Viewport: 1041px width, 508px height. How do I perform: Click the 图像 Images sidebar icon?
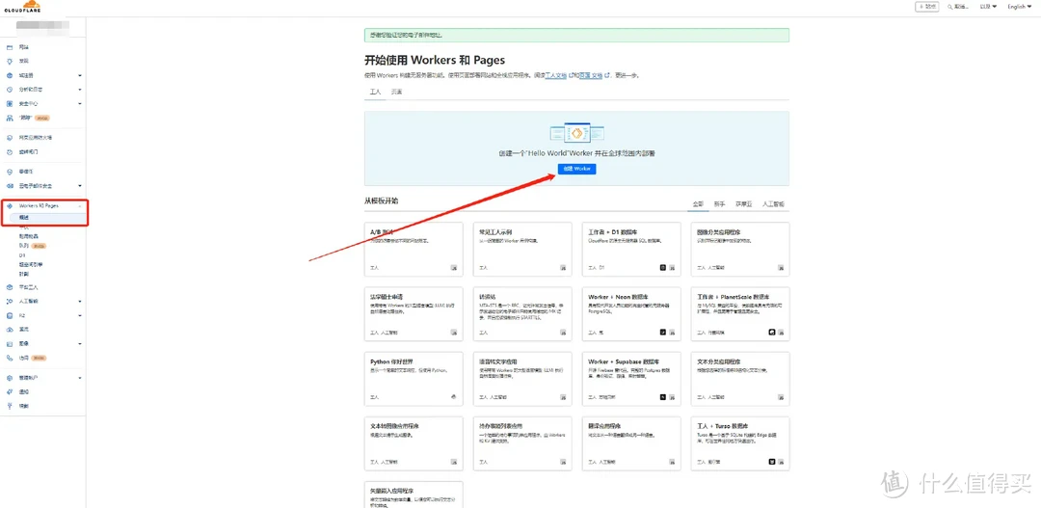point(10,344)
